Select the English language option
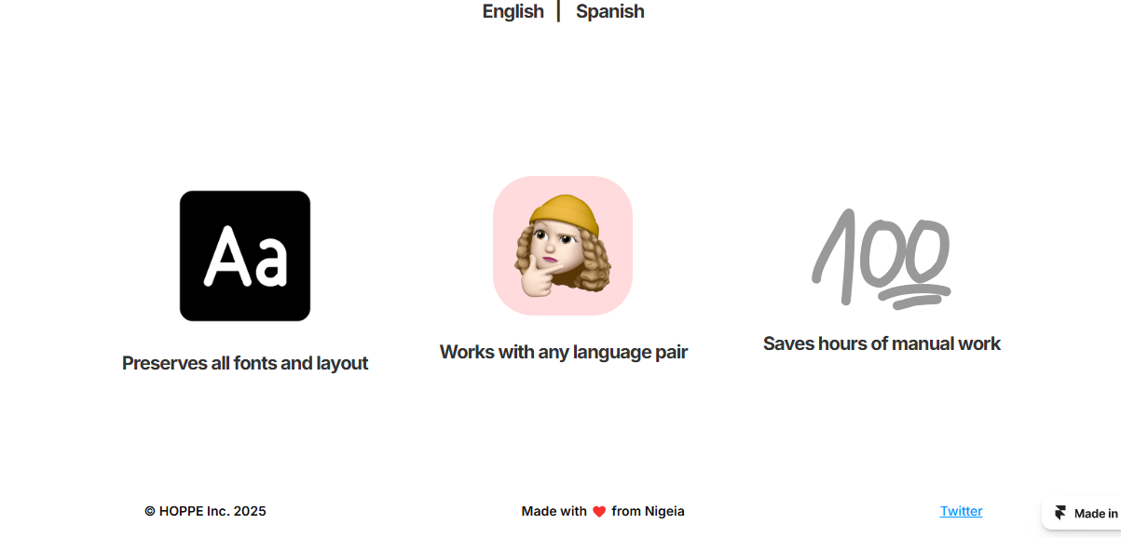Viewport: 1121px width, 538px height. 513,11
